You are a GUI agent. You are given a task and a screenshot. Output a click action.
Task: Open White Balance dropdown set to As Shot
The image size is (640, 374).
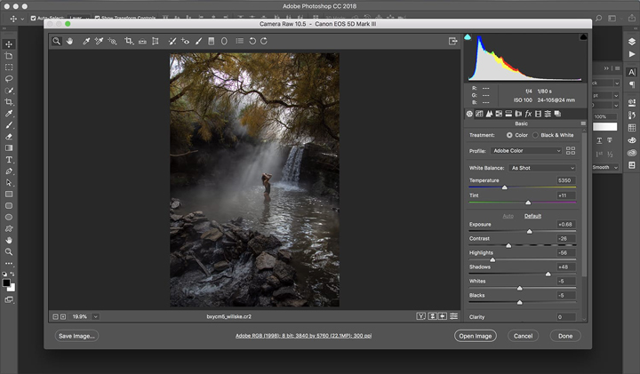(541, 168)
